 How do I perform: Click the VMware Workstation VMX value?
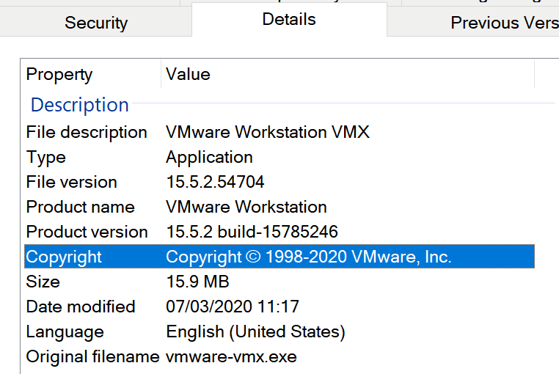pyautogui.click(x=268, y=132)
